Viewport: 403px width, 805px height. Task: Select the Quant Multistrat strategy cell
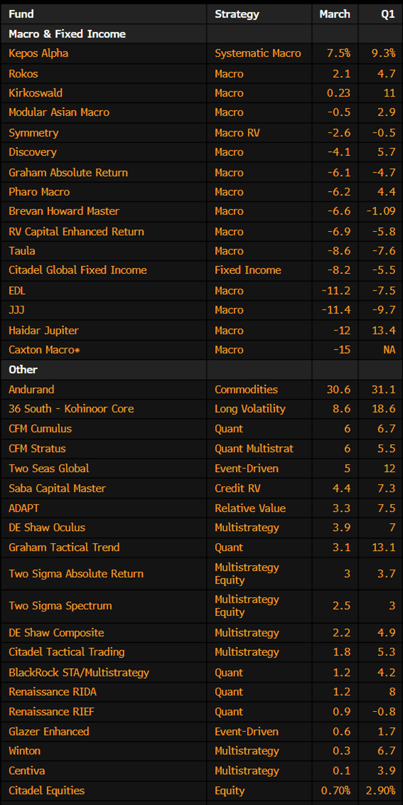[254, 448]
